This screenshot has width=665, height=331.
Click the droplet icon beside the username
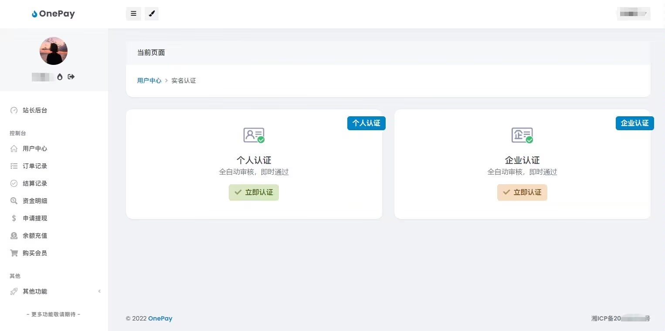[60, 77]
